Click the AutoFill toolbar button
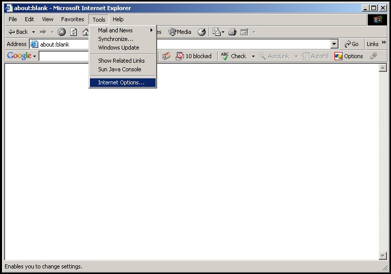Screen dimensions: 391x274 pyautogui.click(x=315, y=56)
